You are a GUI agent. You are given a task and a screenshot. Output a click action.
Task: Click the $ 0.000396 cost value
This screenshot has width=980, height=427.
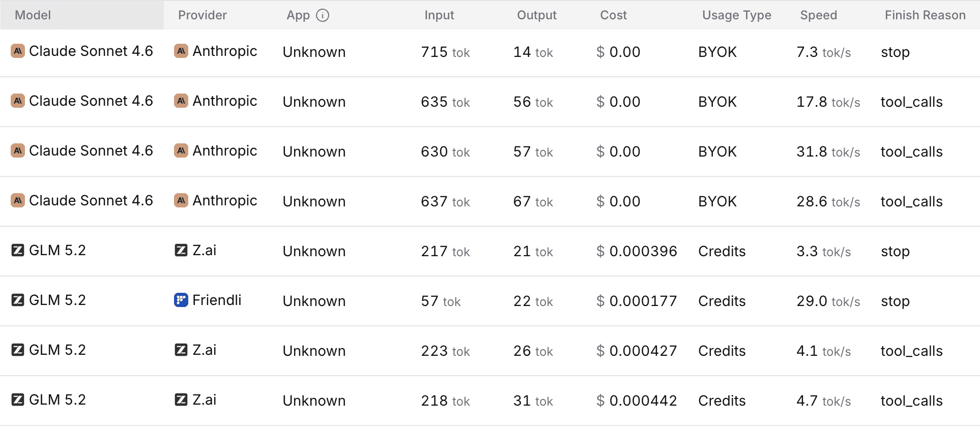point(637,251)
